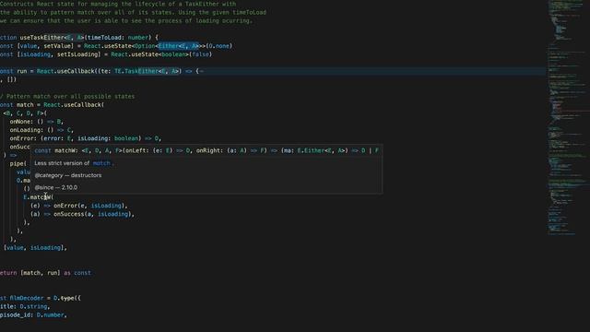Click '@category — destructors' in the tooltip
Image resolution: width=590 pixels, height=332 pixels.
click(67, 175)
